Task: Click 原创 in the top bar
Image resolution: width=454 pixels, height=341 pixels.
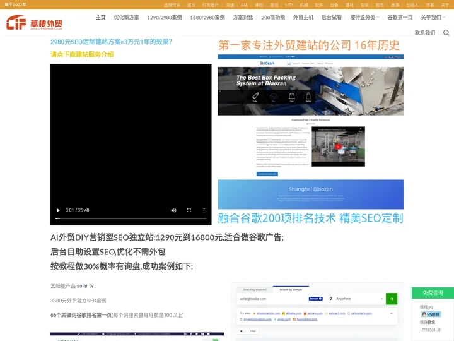Action: coord(274,5)
